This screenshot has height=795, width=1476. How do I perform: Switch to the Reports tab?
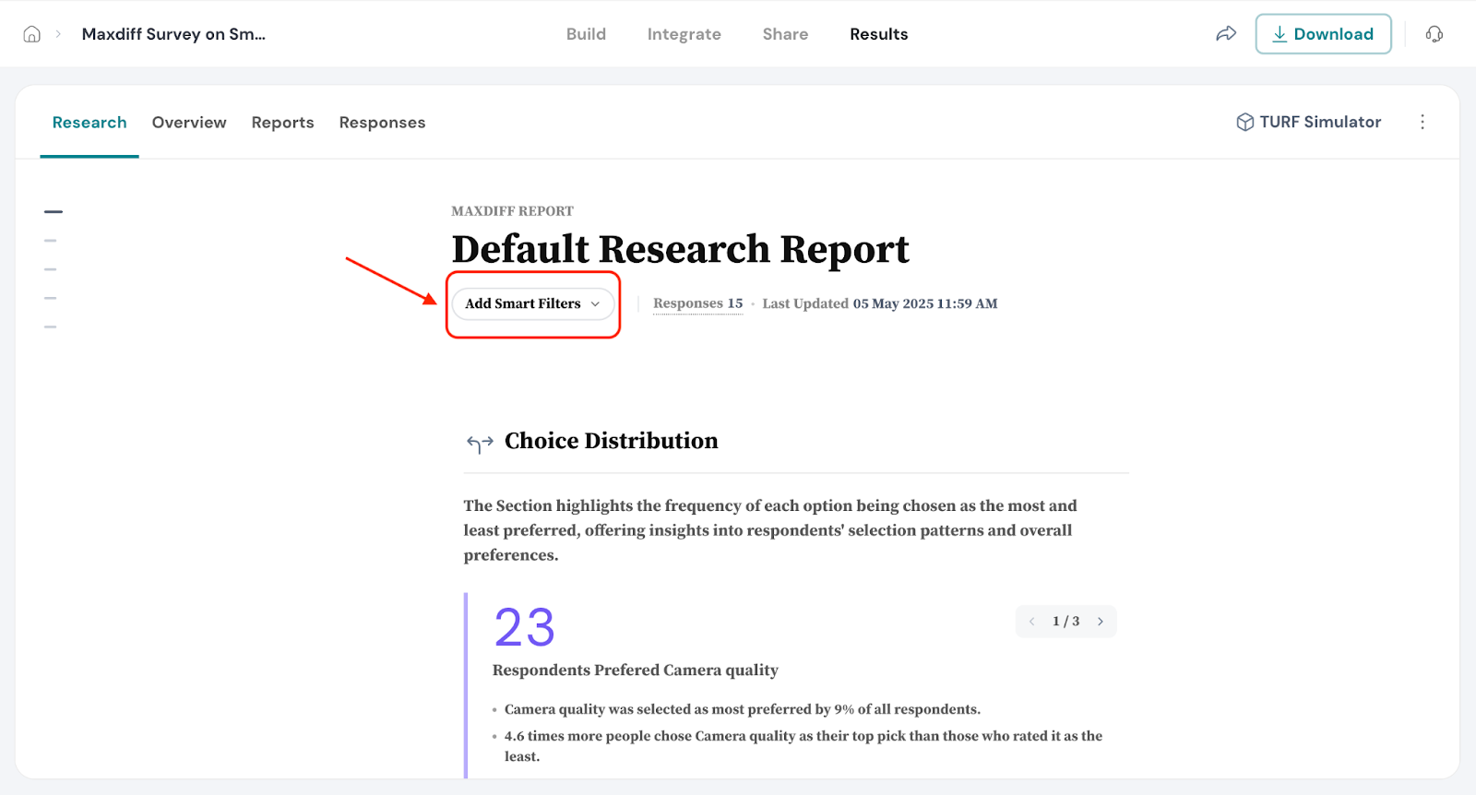pos(282,123)
